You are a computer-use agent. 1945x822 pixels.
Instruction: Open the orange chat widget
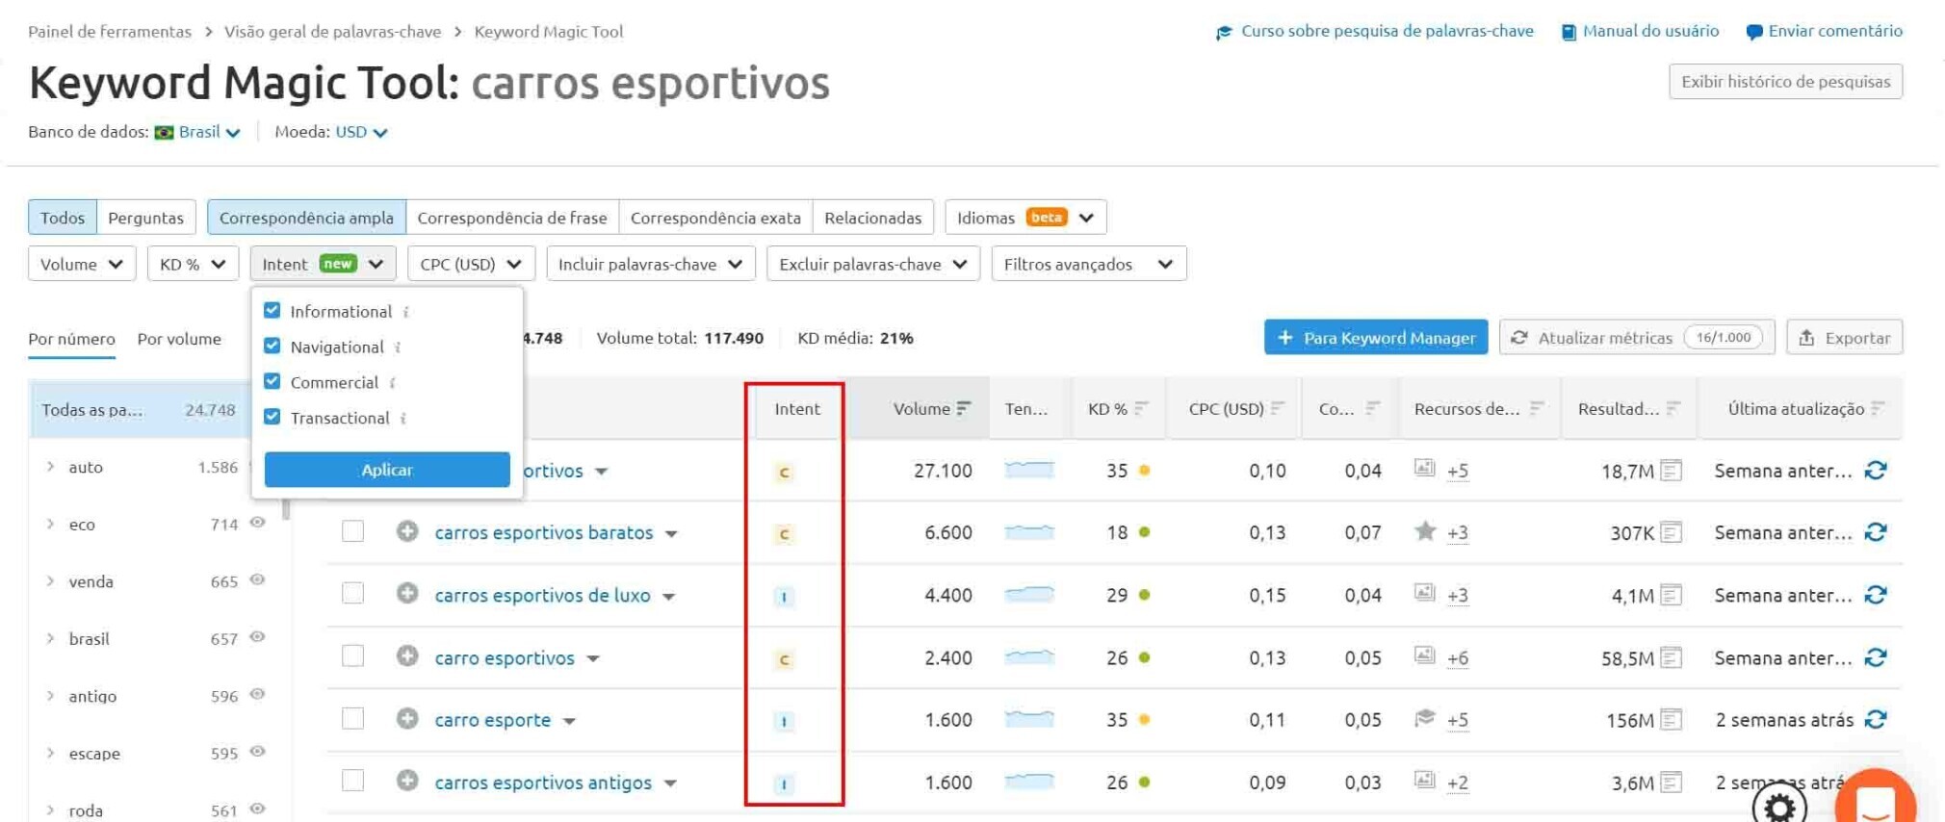pos(1875,797)
